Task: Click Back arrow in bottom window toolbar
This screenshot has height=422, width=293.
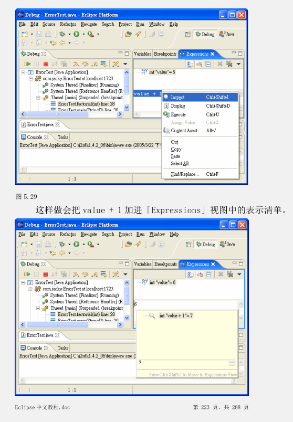Action: 62,253
